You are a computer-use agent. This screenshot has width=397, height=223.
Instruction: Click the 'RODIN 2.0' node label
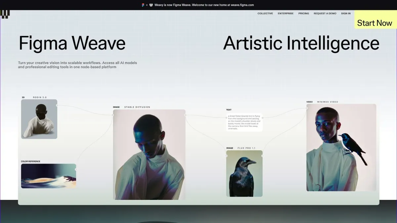40,97
